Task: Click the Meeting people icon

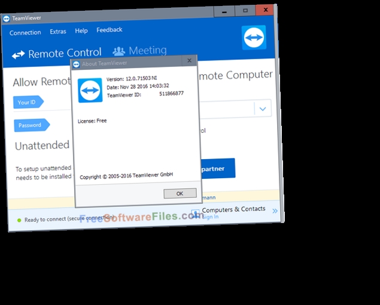Action: point(118,51)
